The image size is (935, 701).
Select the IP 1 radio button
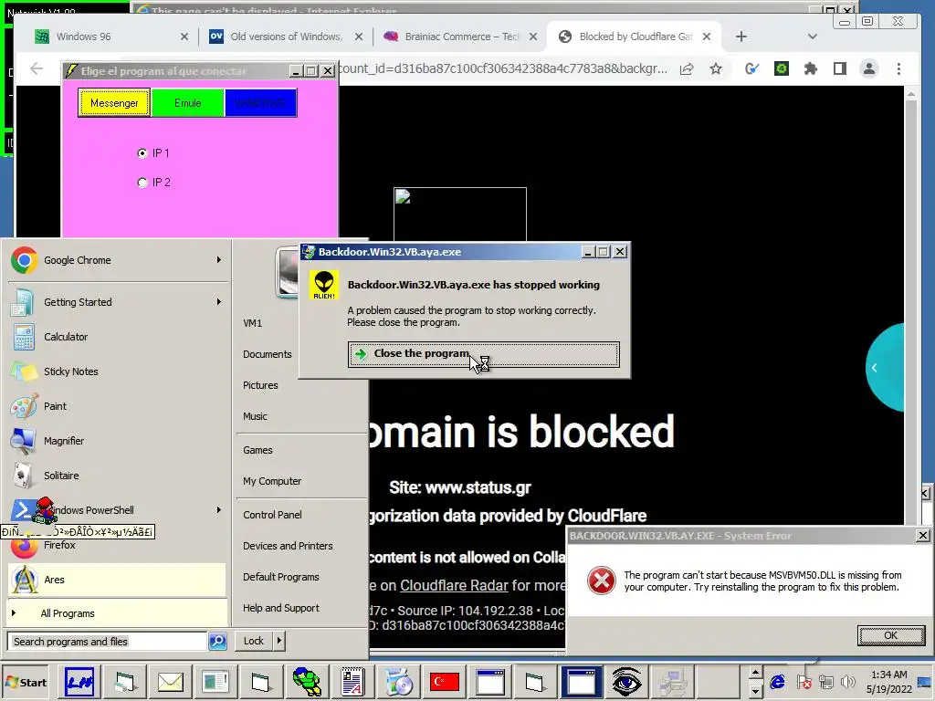(x=142, y=153)
